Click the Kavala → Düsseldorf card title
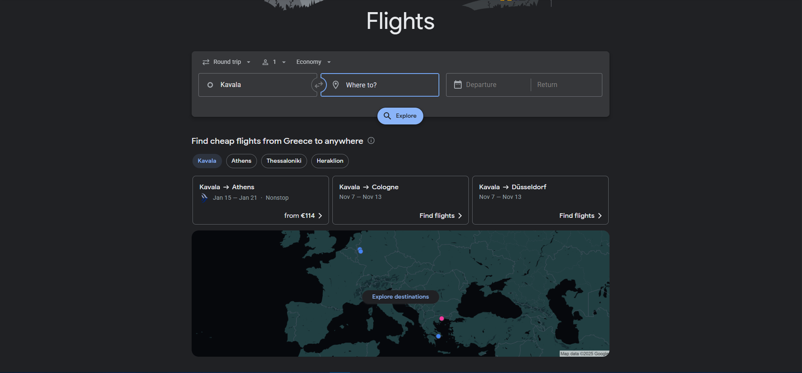Image resolution: width=802 pixels, height=373 pixels. click(513, 187)
